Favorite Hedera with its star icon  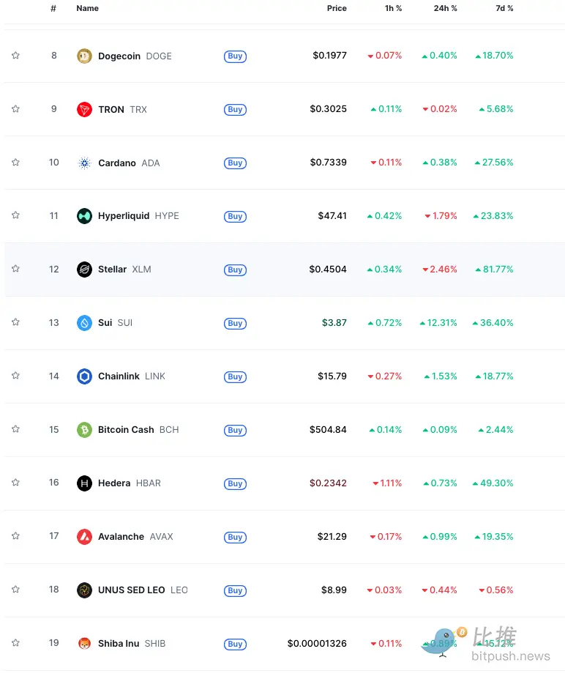pos(15,483)
